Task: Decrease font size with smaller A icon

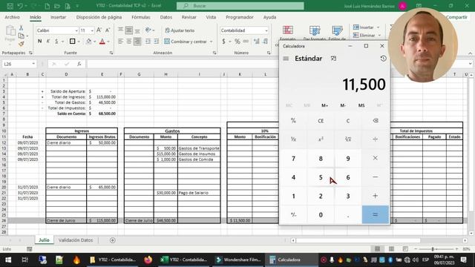Action: click(107, 30)
